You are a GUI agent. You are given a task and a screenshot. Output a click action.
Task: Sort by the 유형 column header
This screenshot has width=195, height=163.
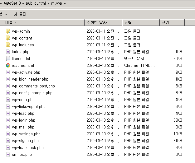(x=141, y=23)
